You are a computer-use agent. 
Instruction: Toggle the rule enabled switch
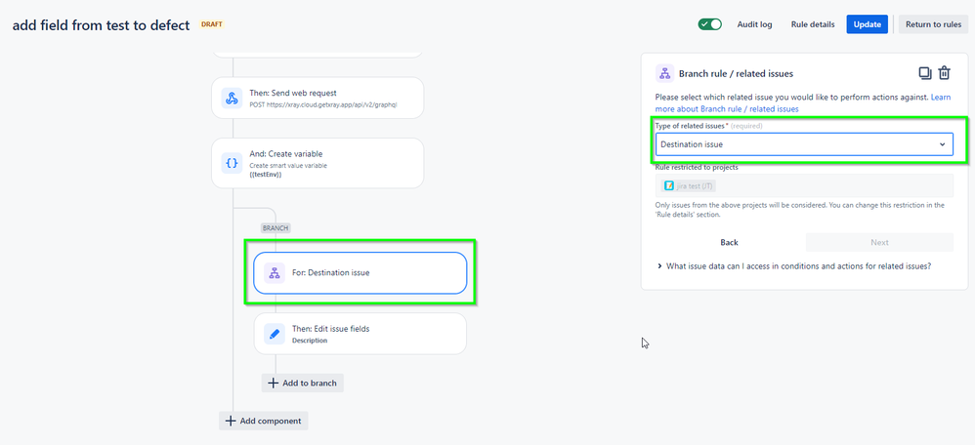coord(709,24)
